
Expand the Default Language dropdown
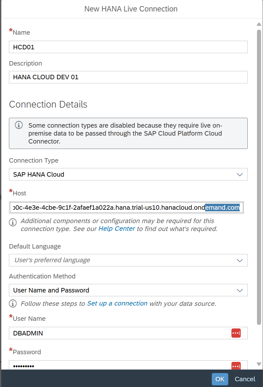(x=128, y=260)
